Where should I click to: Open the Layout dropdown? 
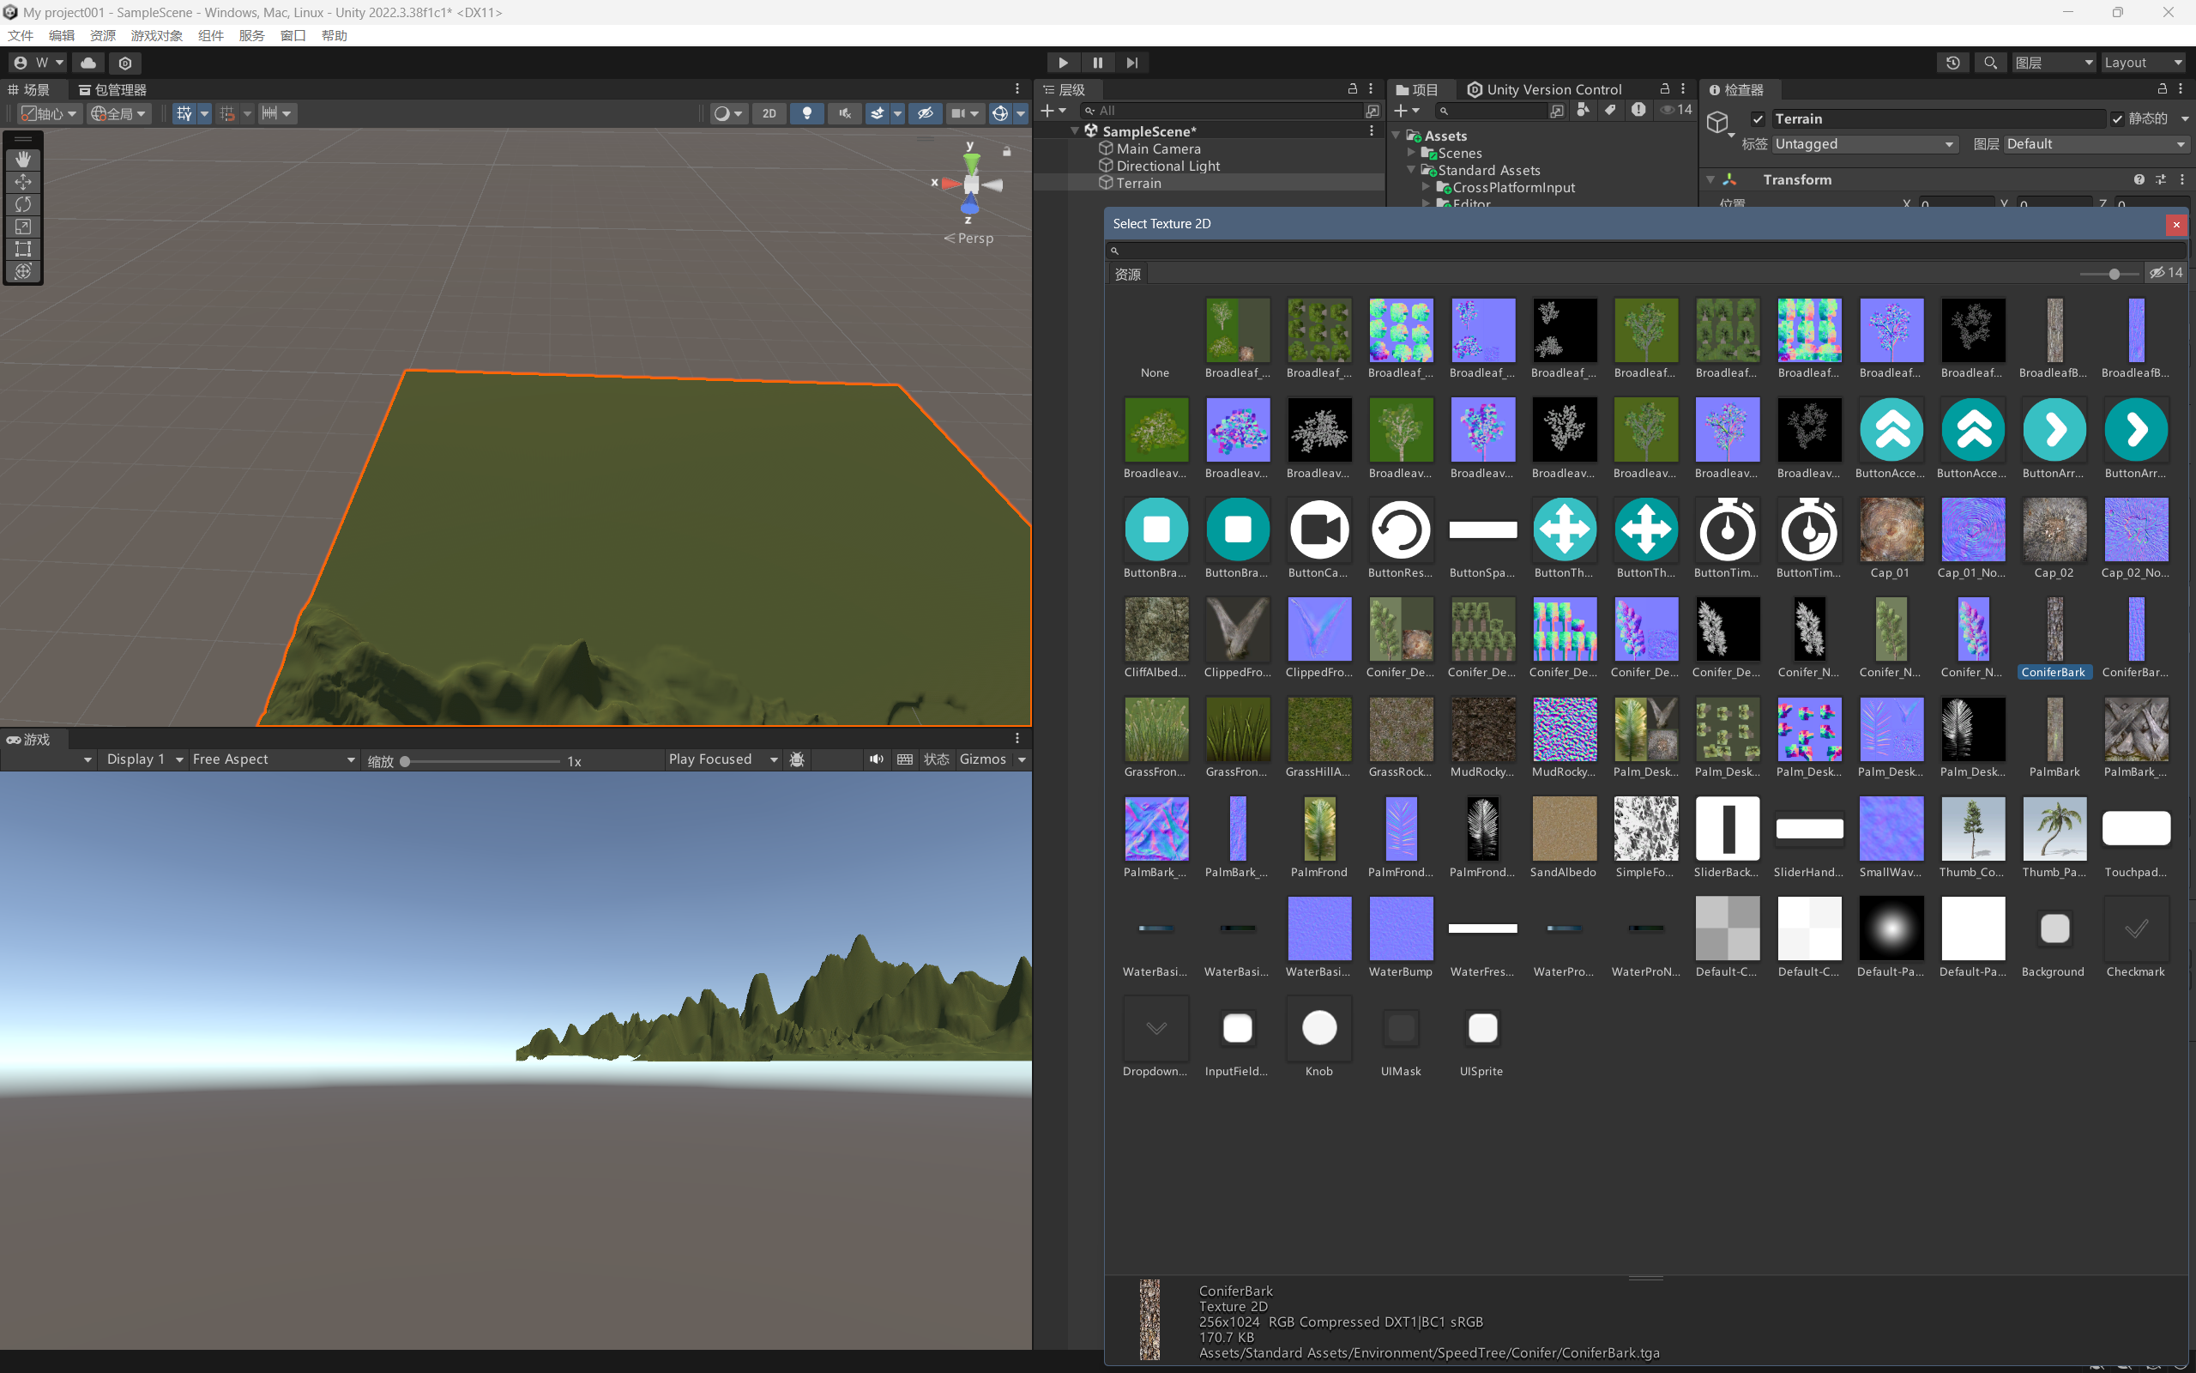pos(2143,63)
